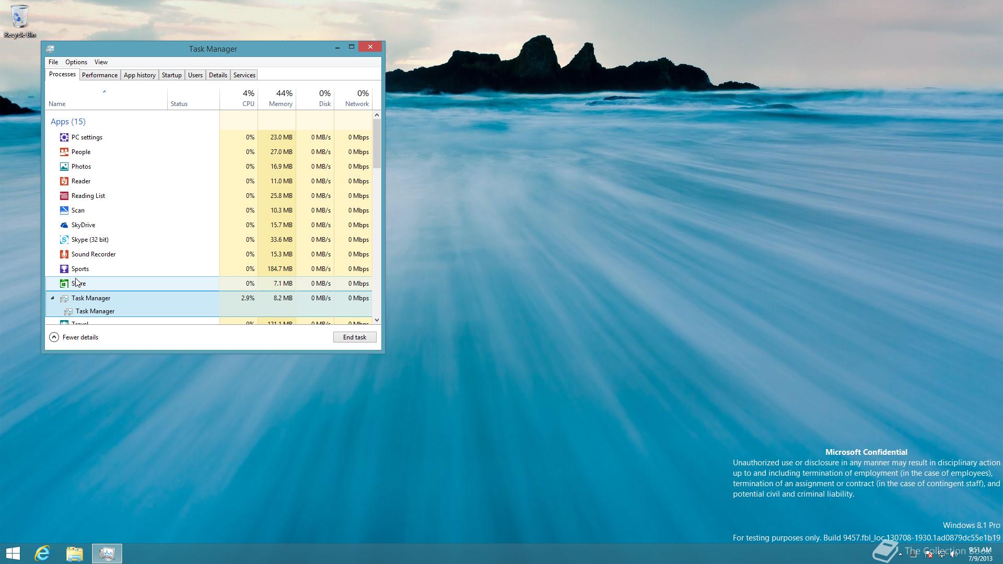Click the taskbar clock and date
Screen dimensions: 1003x564
tap(980, 554)
